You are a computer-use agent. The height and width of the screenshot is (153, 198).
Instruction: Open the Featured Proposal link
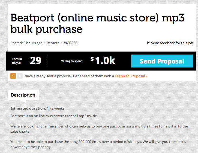131,76
